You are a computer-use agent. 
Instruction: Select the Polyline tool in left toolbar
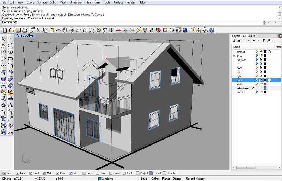click(x=4, y=46)
